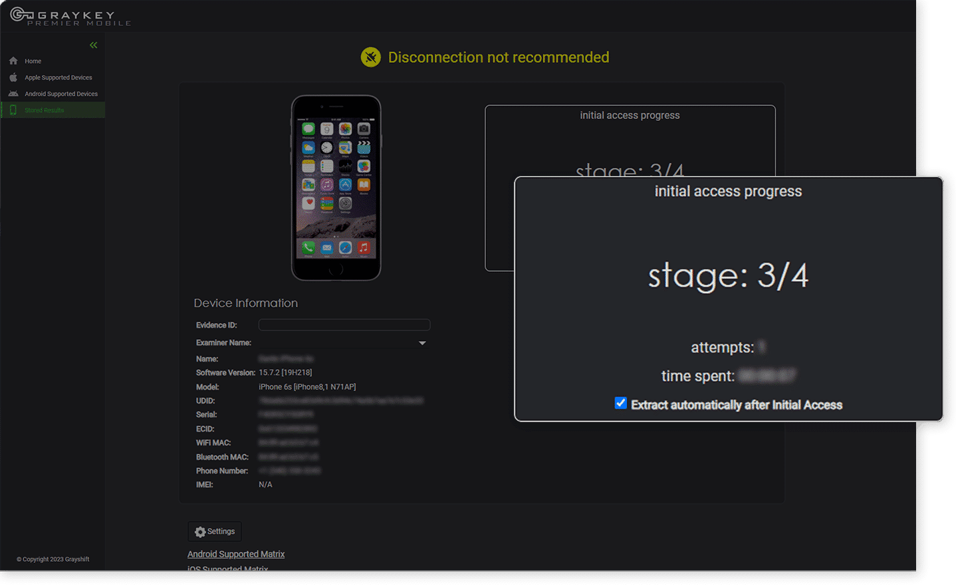The height and width of the screenshot is (585, 956).
Task: Navigate to Stored Results
Action: (45, 110)
